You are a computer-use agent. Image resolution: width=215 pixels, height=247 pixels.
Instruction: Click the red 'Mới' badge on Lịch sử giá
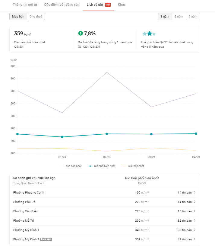108,5
